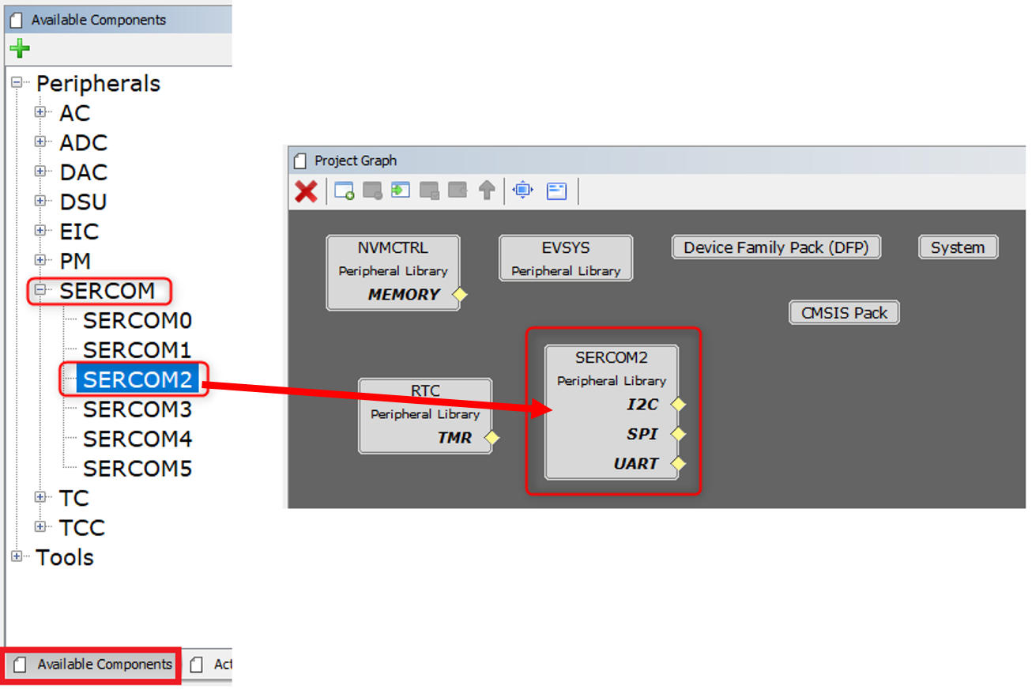Expand the Tools tree node
This screenshot has height=690, width=1032.
[x=17, y=556]
